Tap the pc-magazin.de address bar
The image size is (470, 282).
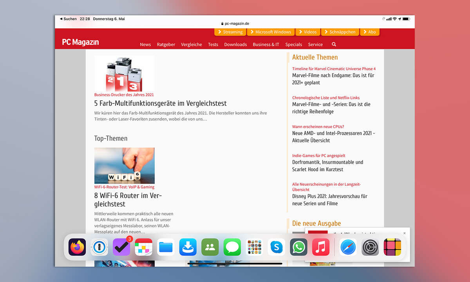pos(235,23)
